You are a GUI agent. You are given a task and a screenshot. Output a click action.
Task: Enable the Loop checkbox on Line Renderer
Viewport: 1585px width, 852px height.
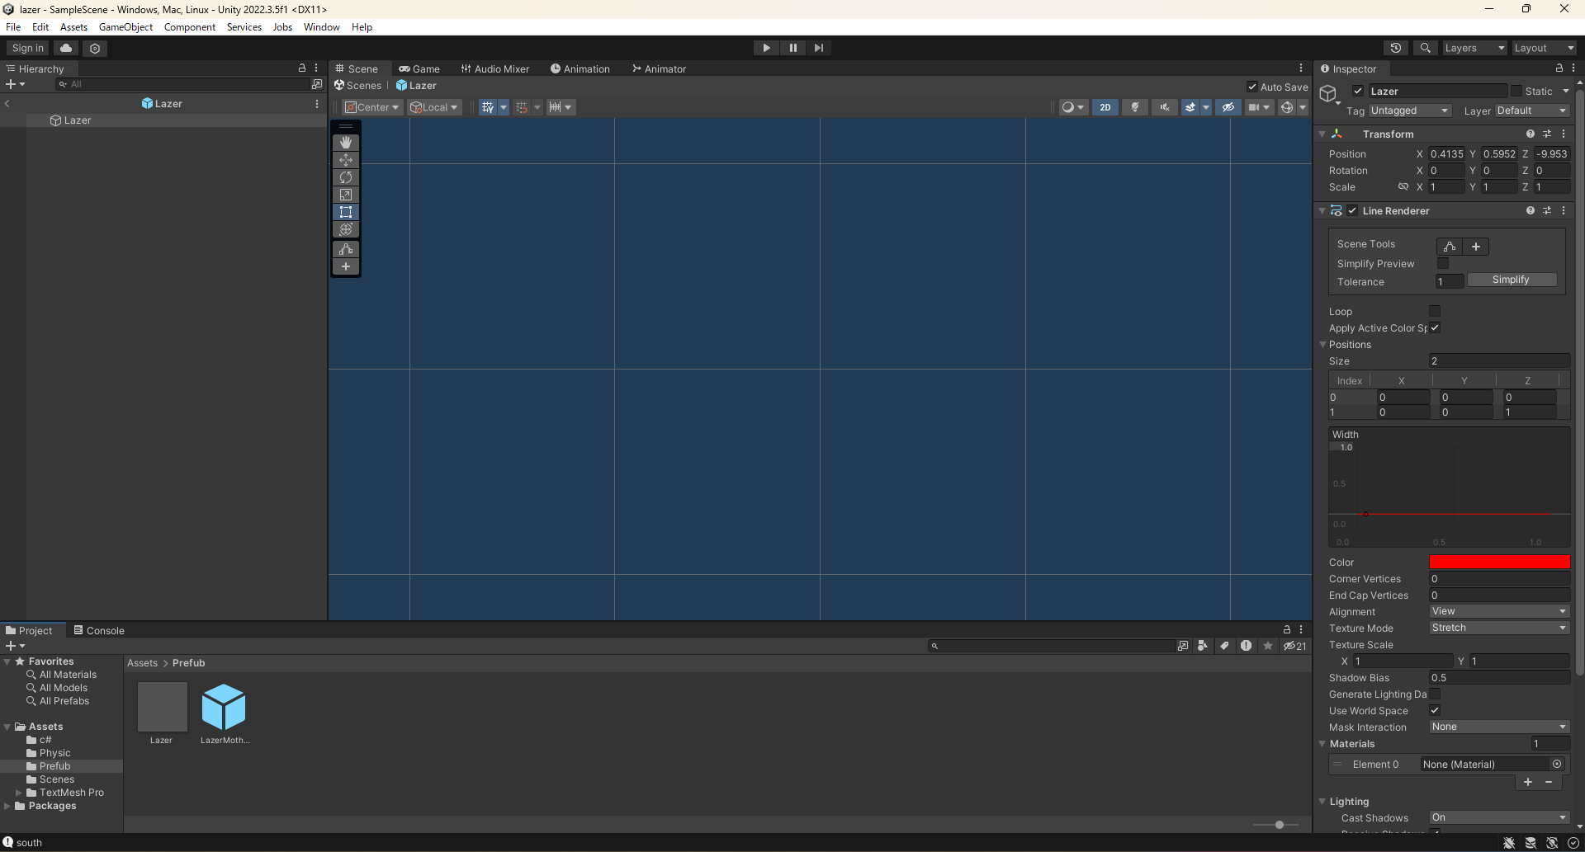pos(1436,311)
